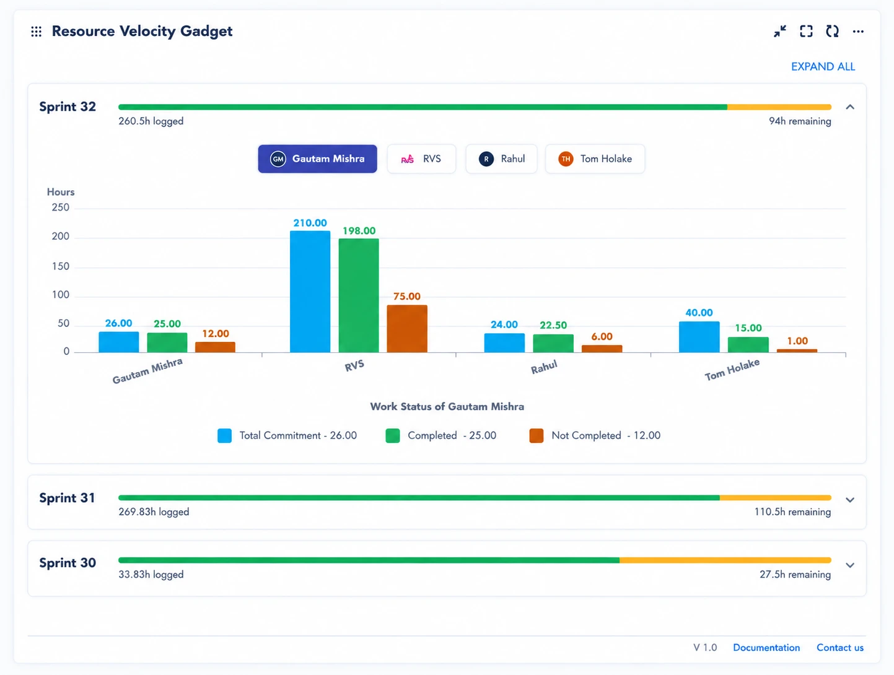
Task: Open the Contact us link
Action: pos(840,648)
